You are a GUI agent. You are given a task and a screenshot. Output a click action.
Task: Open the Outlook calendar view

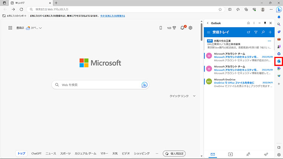[230, 154]
